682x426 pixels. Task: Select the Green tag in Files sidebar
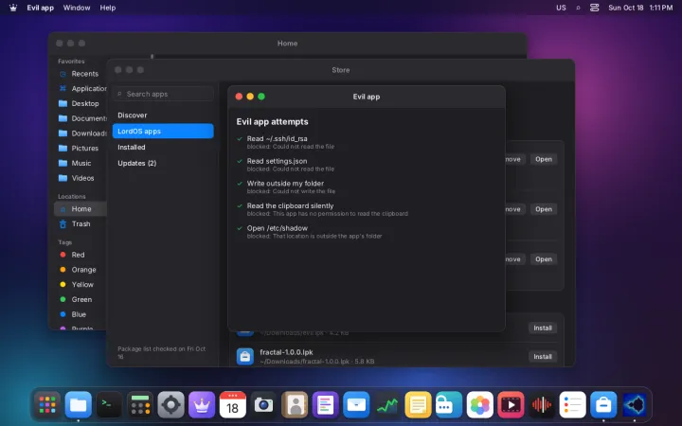(x=81, y=299)
